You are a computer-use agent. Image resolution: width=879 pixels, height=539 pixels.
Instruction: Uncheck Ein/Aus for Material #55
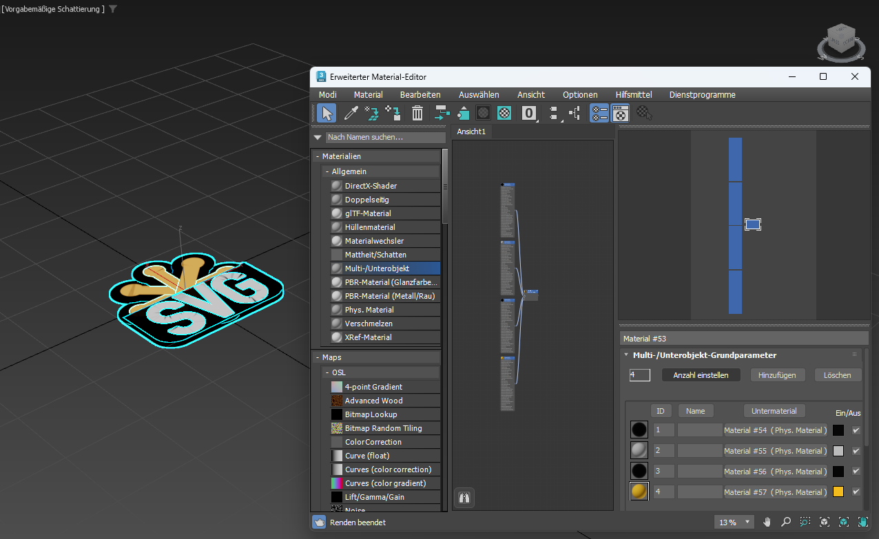coord(856,451)
